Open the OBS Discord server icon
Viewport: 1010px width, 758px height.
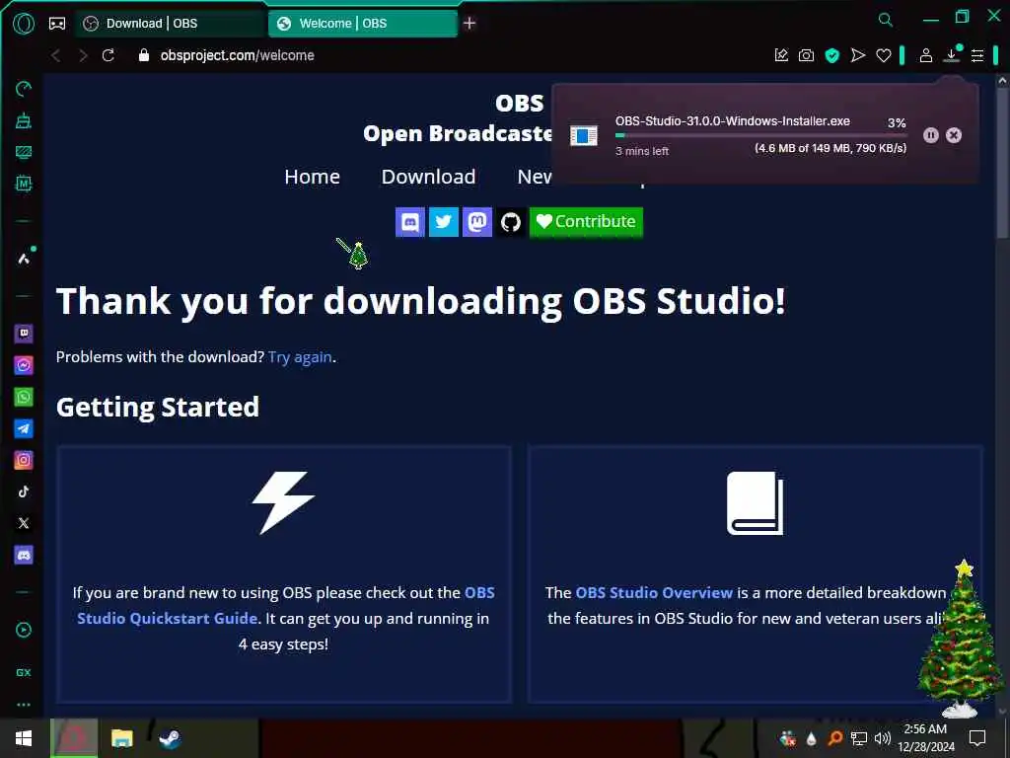410,222
